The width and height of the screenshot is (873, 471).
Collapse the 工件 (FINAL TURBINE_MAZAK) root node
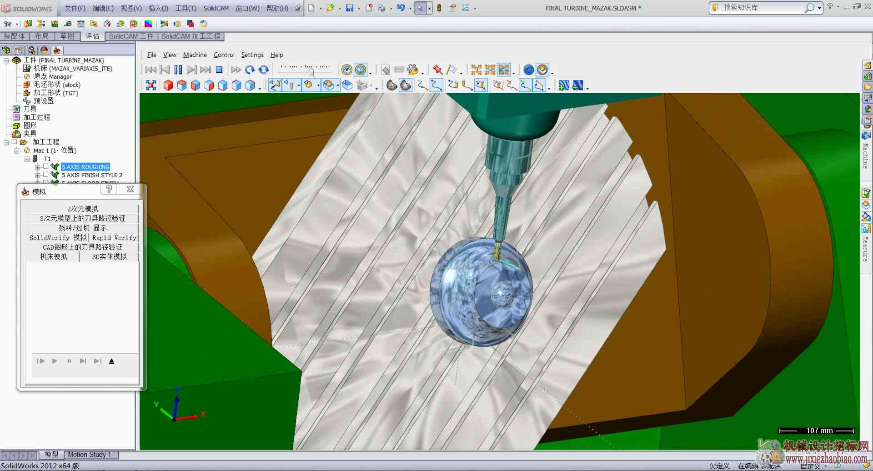pyautogui.click(x=6, y=61)
